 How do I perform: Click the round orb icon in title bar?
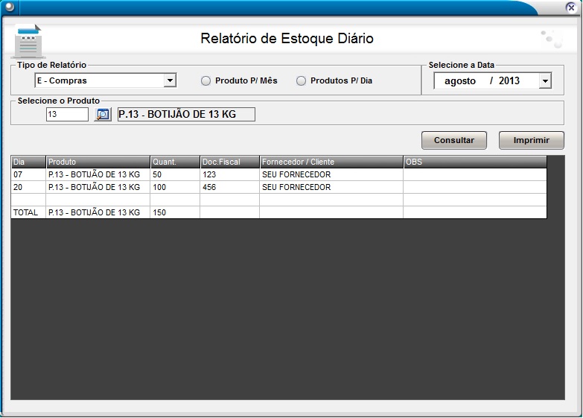point(9,7)
